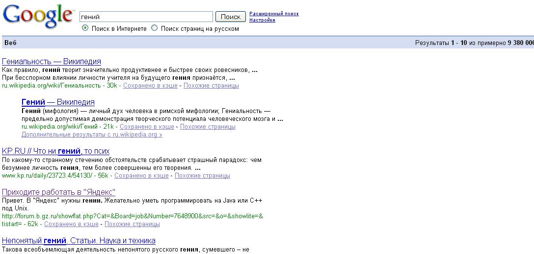
Task: Open Настройки link
Action: tap(262, 20)
